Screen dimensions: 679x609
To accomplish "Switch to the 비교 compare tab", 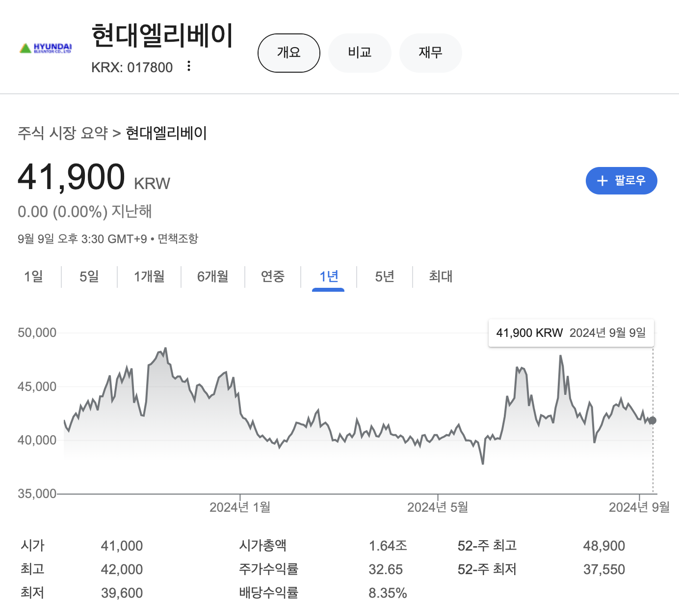I will (360, 53).
